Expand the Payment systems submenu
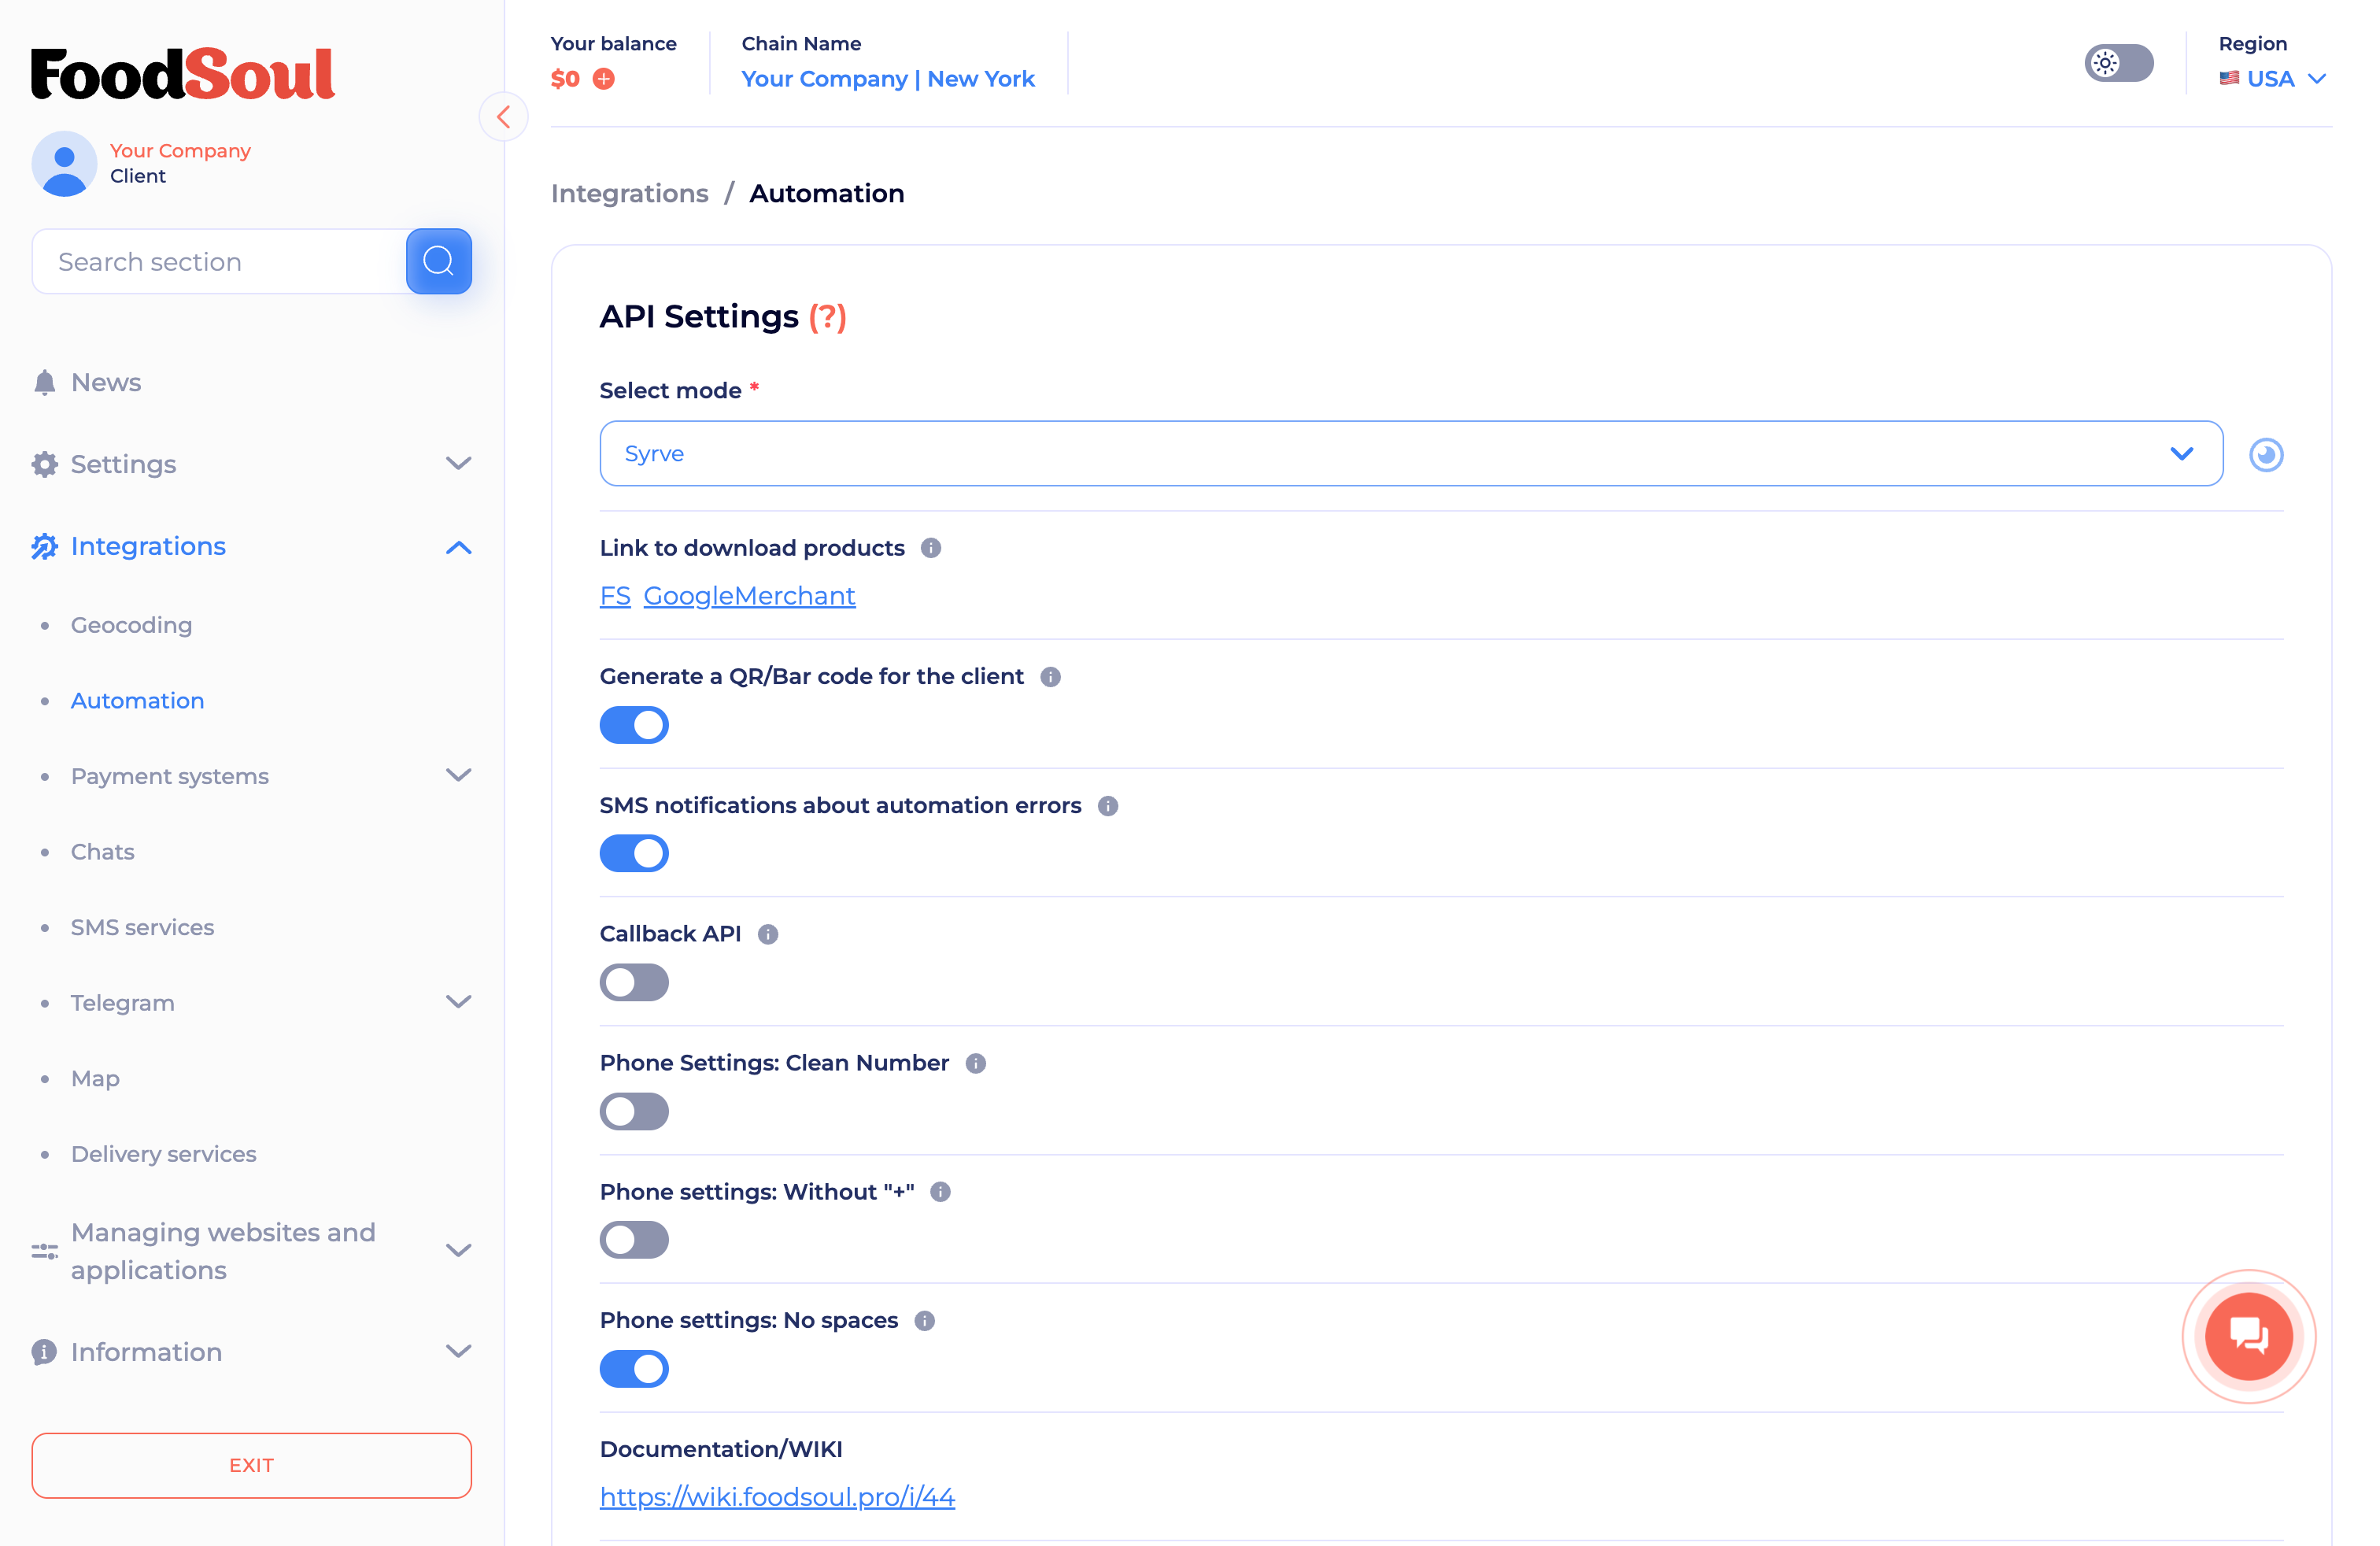Viewport: 2380px width, 1546px height. pyautogui.click(x=458, y=776)
